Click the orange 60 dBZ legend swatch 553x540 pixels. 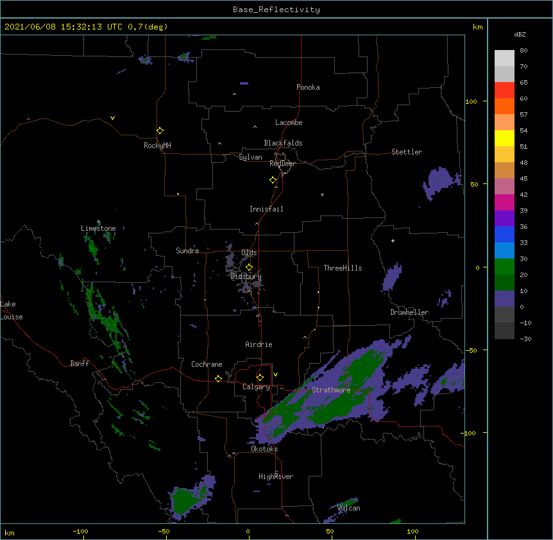coord(504,106)
